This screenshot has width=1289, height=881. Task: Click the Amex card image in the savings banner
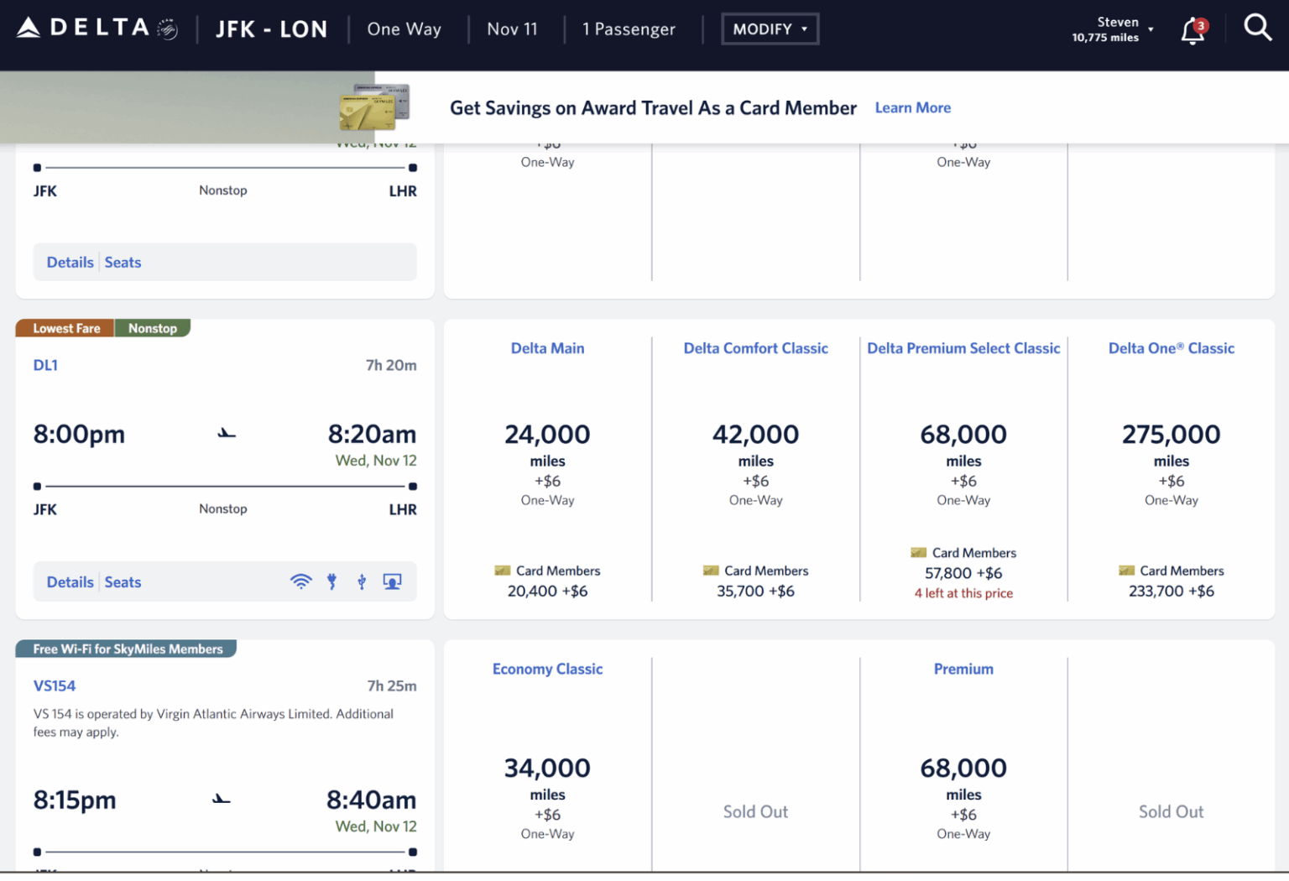point(375,107)
